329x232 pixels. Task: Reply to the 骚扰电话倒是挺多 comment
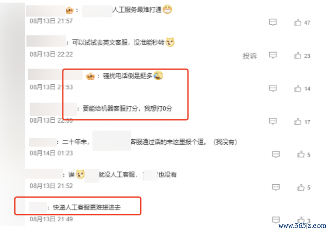[x=273, y=88]
